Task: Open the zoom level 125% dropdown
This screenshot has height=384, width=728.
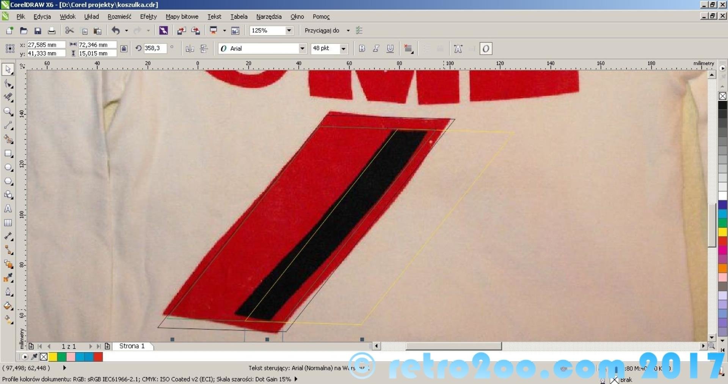Action: [289, 30]
